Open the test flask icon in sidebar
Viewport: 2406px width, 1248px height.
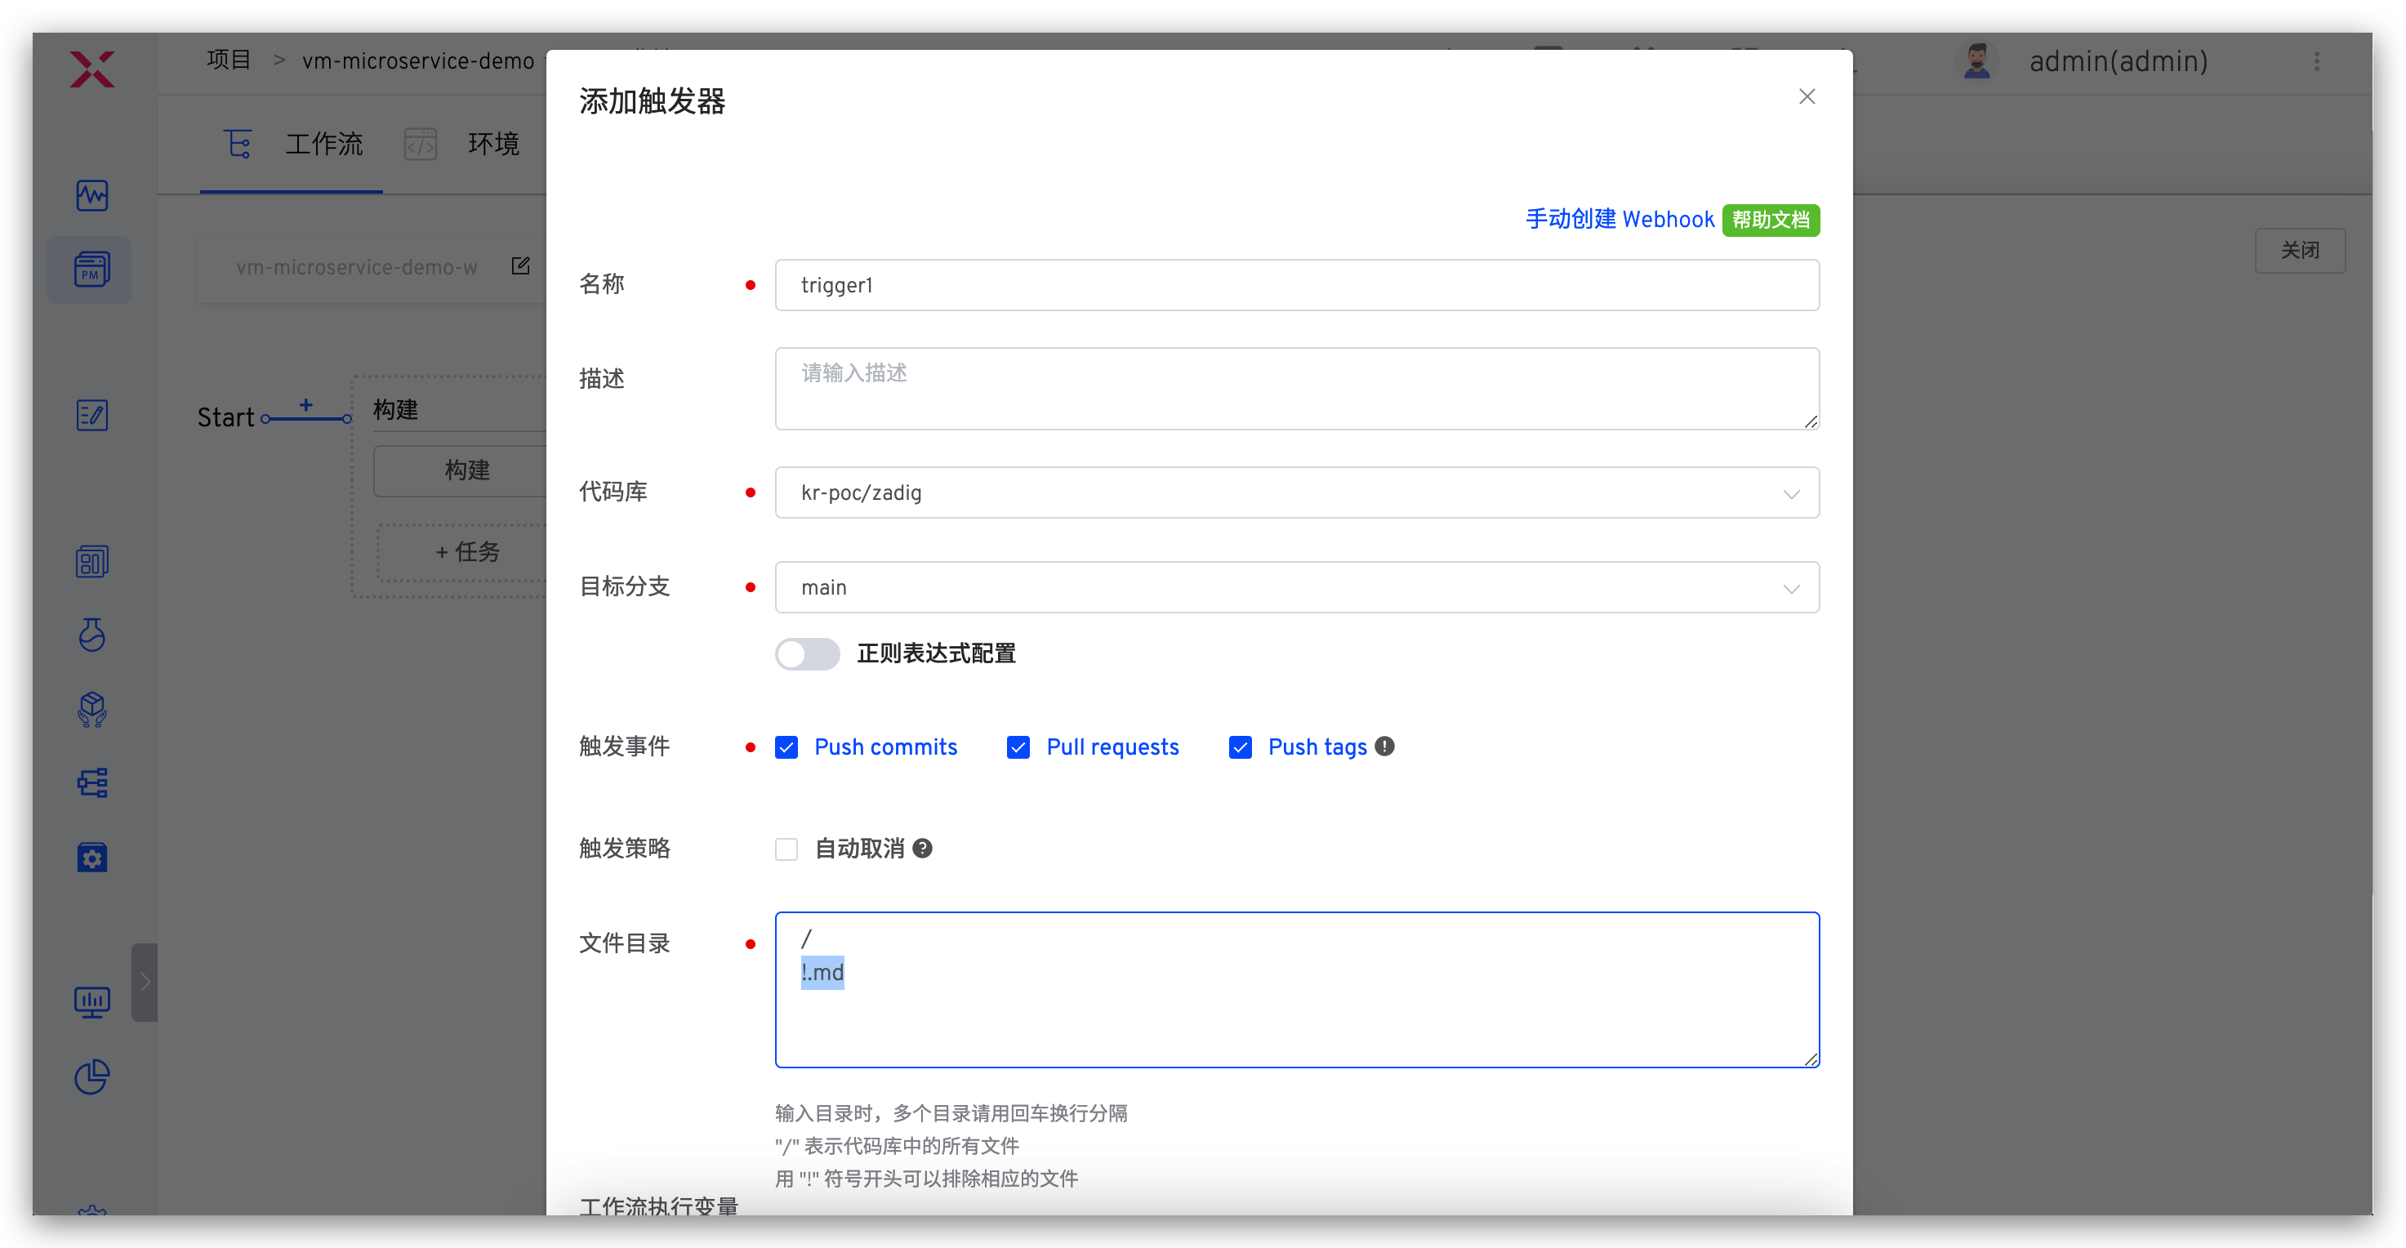(x=91, y=635)
